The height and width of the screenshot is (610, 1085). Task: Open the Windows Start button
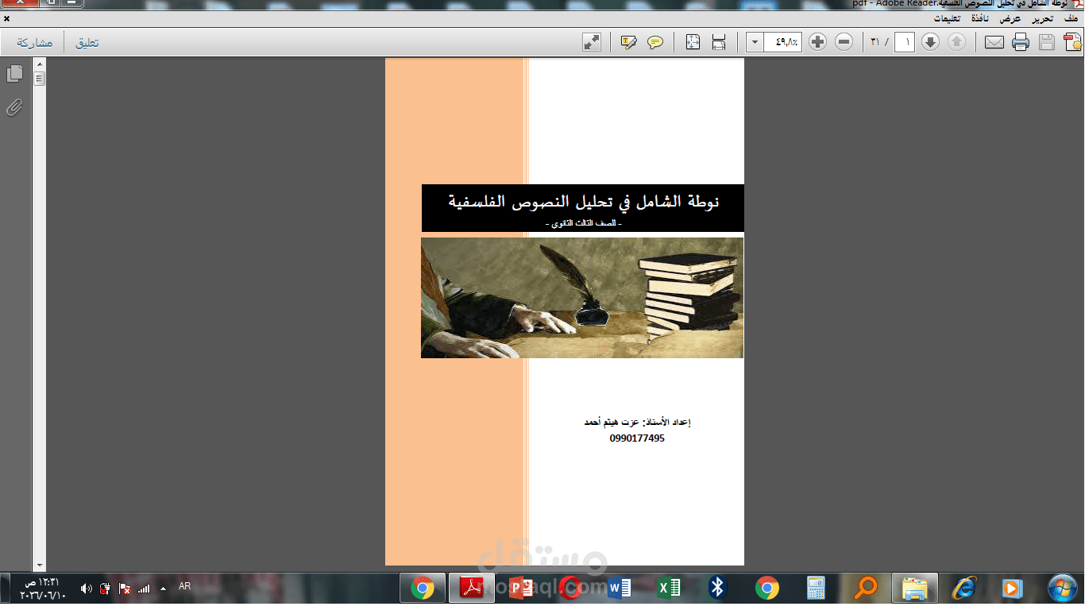(1062, 588)
